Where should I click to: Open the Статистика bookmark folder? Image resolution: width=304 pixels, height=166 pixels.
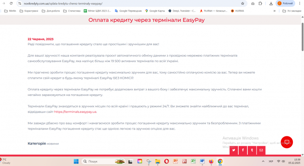(72, 11)
